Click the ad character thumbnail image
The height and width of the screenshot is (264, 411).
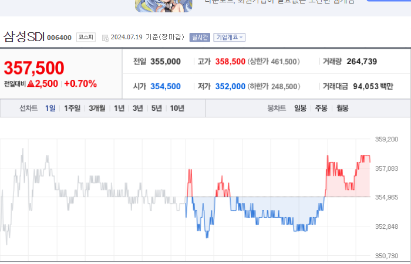[164, 6]
